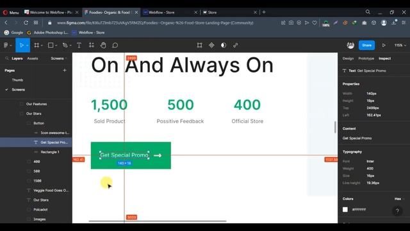Select the Button layer
Image resolution: width=410 pixels, height=231 pixels.
click(38, 123)
